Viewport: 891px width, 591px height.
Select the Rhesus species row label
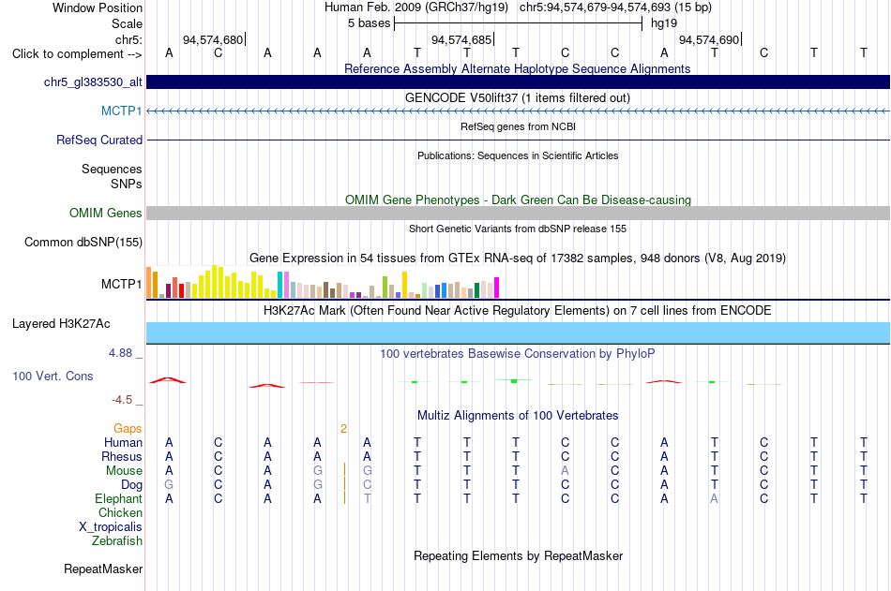[122, 456]
